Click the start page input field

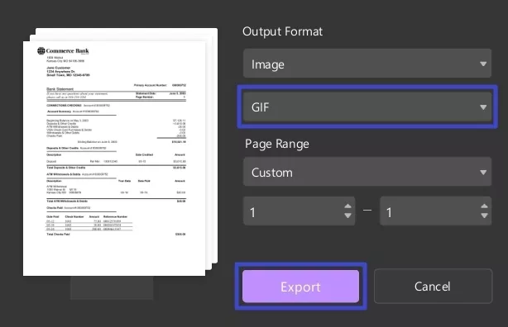click(294, 211)
